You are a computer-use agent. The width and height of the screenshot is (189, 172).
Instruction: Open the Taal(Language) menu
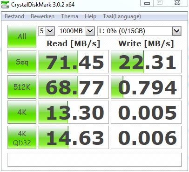click(x=122, y=16)
